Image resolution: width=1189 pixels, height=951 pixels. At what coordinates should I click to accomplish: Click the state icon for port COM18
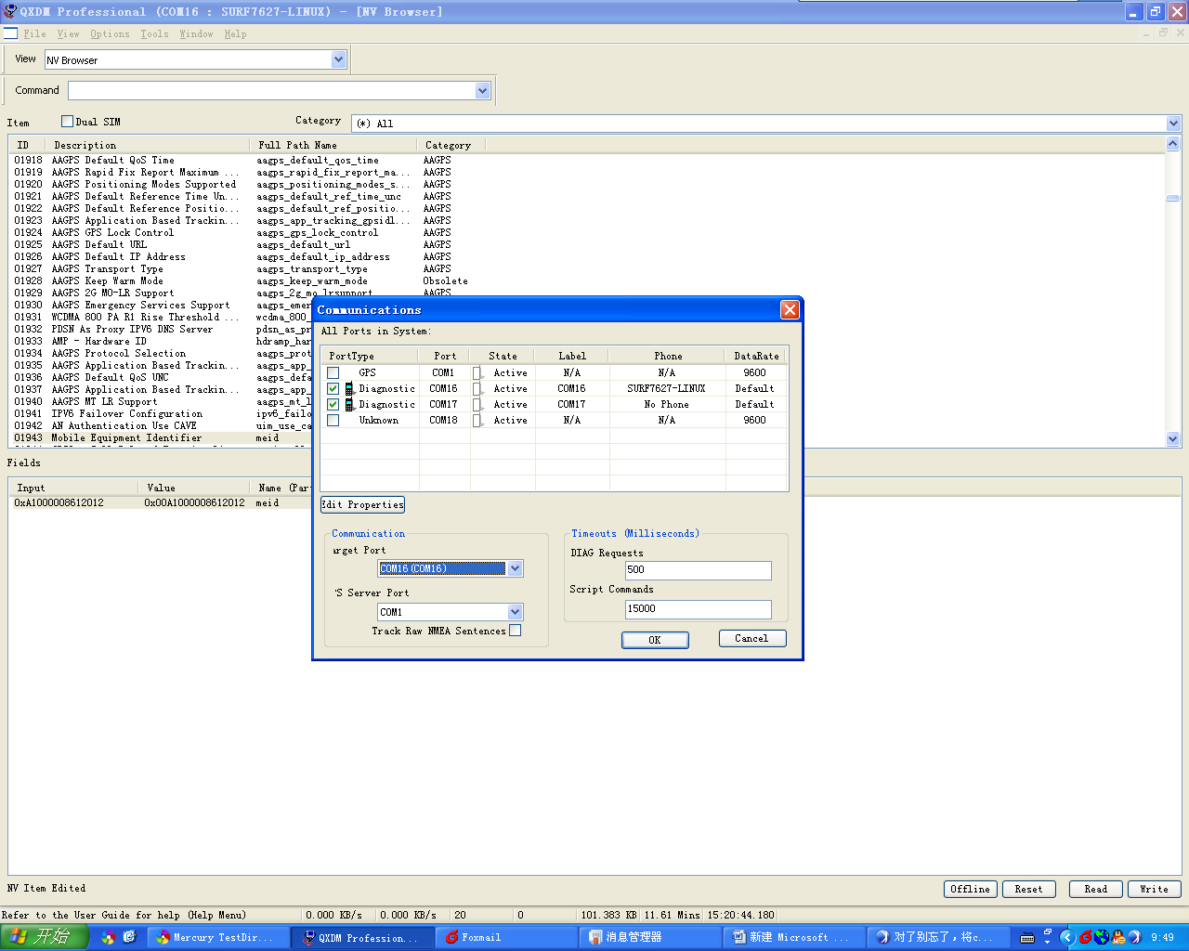pos(477,421)
